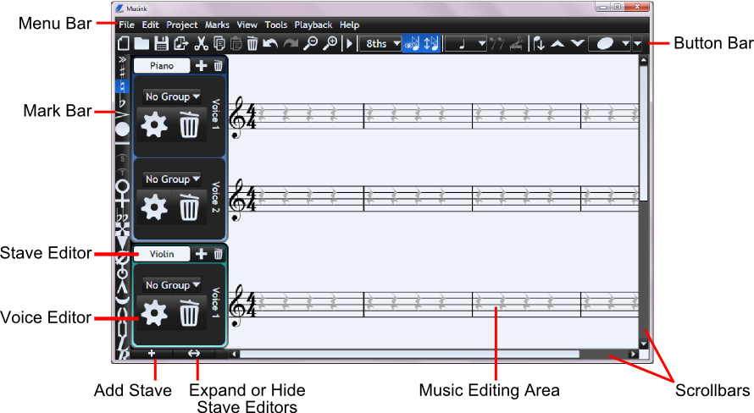Click the Violin stave name field
Screen dimensions: 754x413
[162, 254]
